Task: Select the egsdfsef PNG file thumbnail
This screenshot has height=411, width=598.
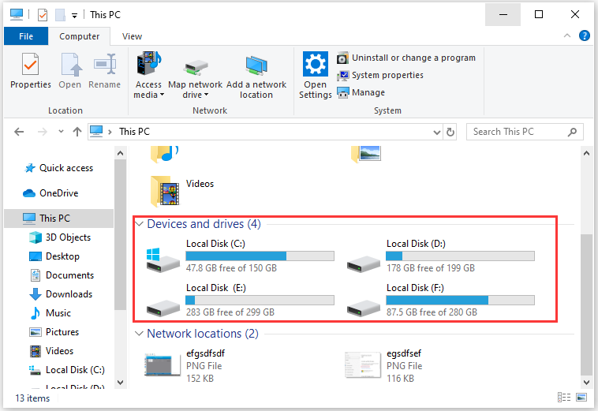Action: [x=363, y=365]
